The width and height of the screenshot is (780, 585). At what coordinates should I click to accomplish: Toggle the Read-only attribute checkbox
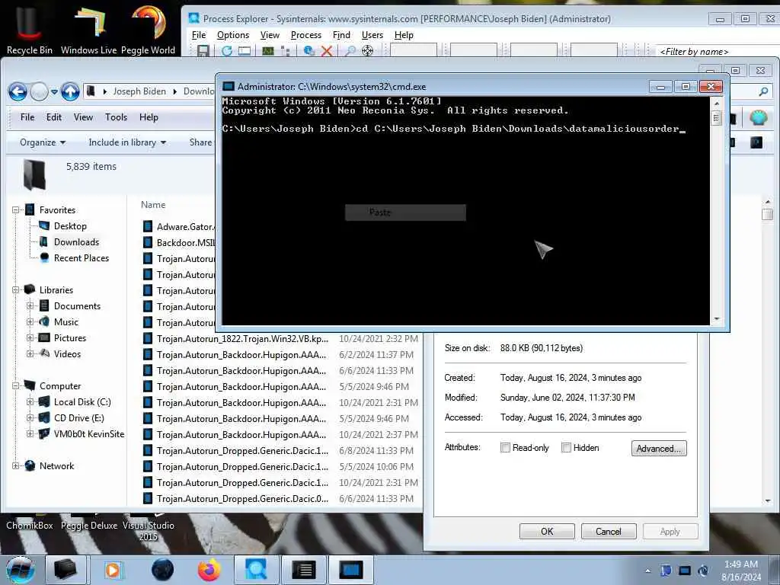[505, 448]
